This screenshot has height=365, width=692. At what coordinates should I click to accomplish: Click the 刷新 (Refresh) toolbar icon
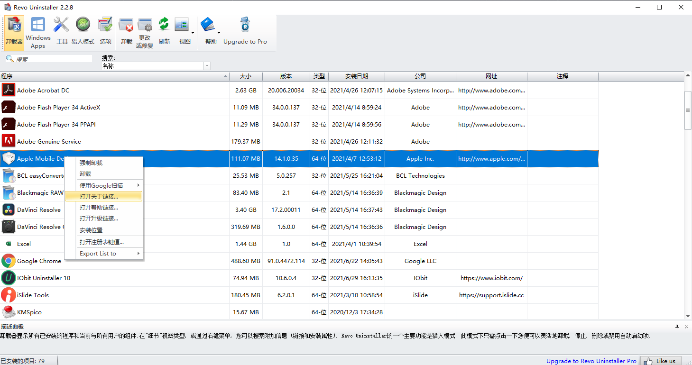click(x=164, y=32)
